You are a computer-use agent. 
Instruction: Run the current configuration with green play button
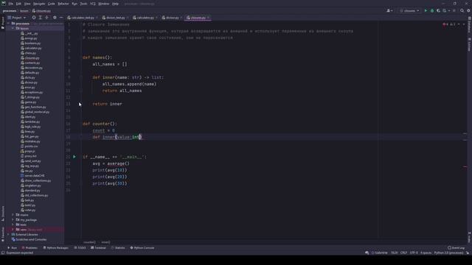pyautogui.click(x=426, y=10)
